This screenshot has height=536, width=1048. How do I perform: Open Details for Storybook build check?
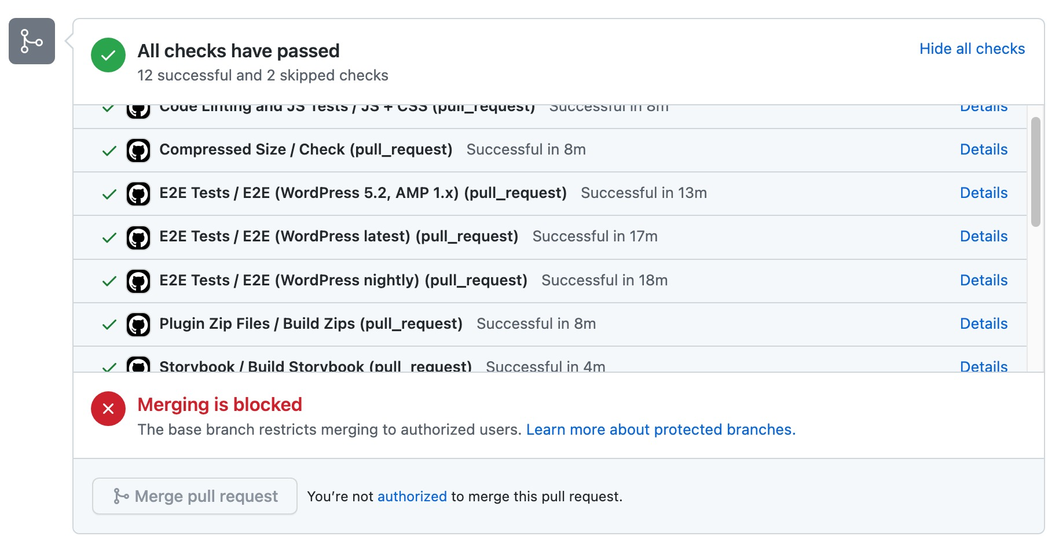click(x=983, y=366)
